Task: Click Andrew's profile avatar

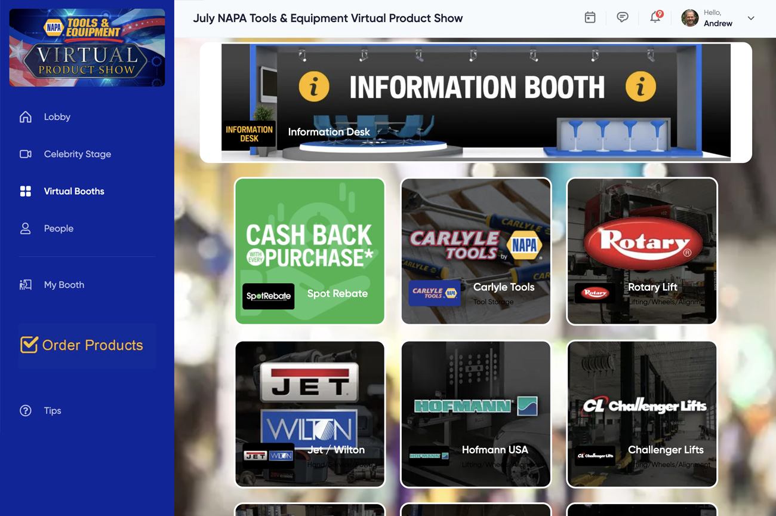Action: (x=689, y=18)
